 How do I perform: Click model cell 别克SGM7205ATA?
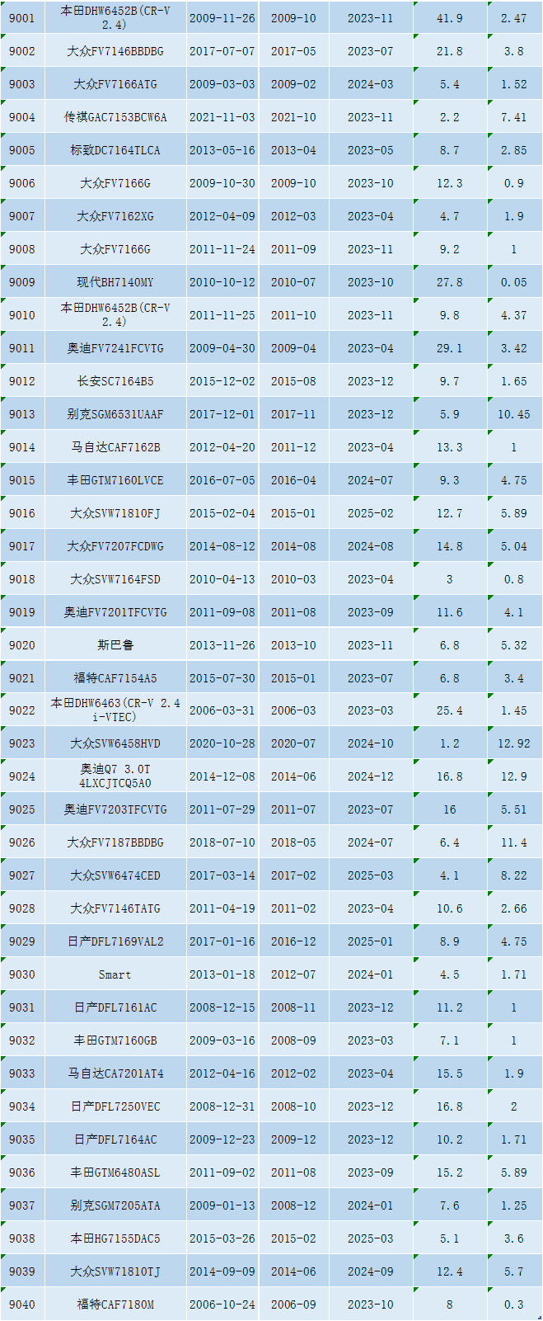(115, 1205)
